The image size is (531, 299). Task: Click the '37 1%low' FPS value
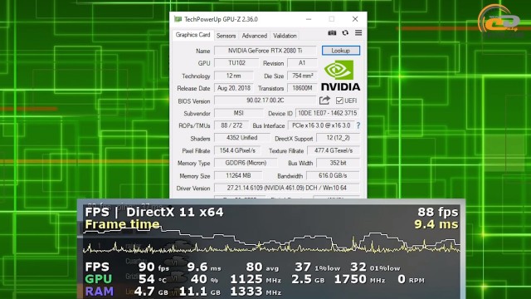(x=317, y=267)
